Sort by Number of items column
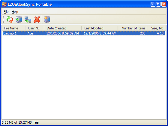 point(132,28)
